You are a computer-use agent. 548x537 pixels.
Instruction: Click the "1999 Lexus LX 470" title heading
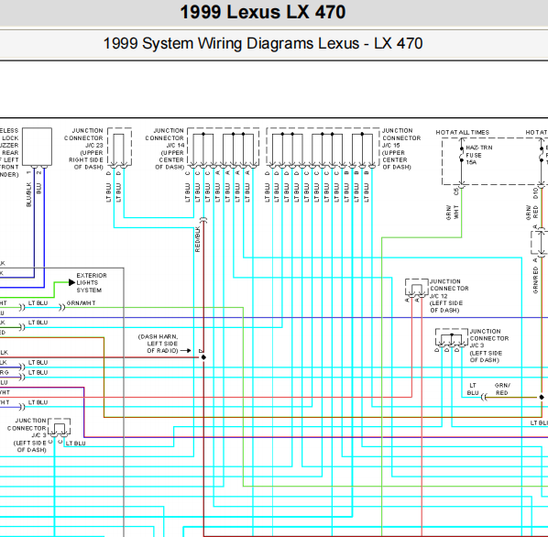[x=262, y=12]
